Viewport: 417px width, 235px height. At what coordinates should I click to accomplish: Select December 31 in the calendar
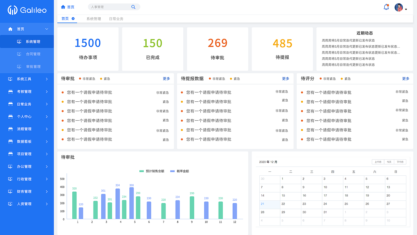pos(333,213)
